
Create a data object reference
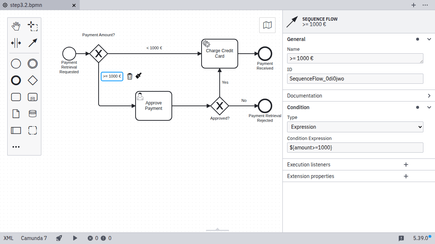[16, 114]
